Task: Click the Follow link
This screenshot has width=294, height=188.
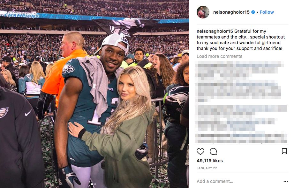Action: click(267, 12)
